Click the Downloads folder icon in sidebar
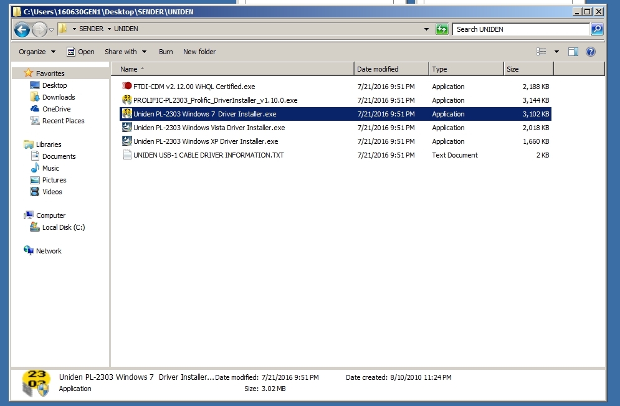 [35, 97]
